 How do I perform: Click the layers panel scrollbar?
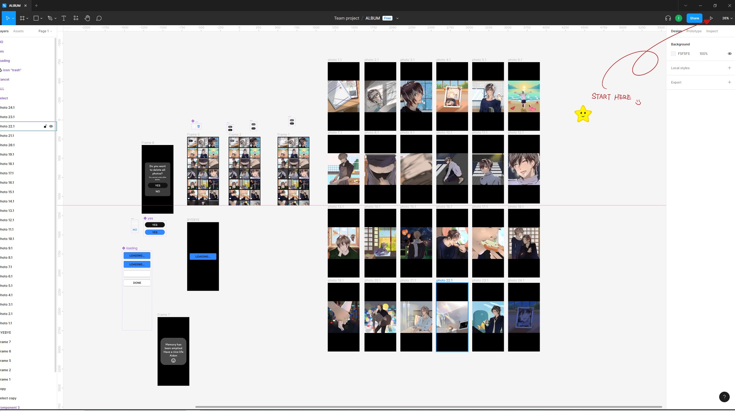pos(55,205)
